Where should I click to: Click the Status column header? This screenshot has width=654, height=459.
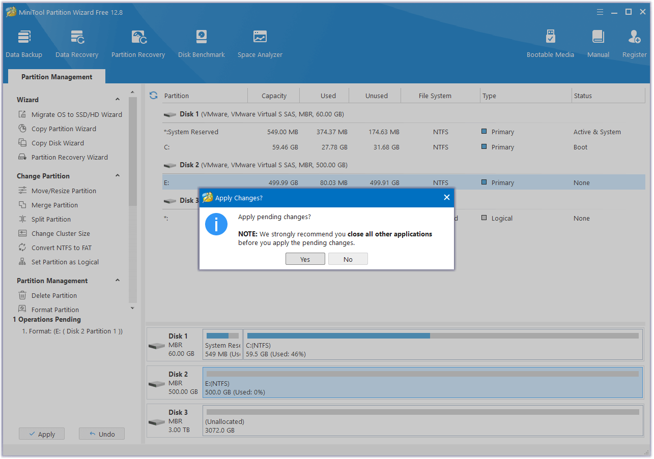(x=609, y=96)
